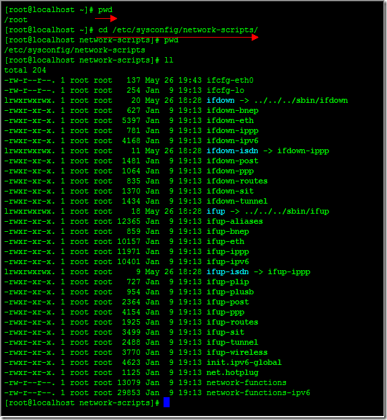
Task: Click the cyan ifup-isdn symlink name
Action: (227, 272)
